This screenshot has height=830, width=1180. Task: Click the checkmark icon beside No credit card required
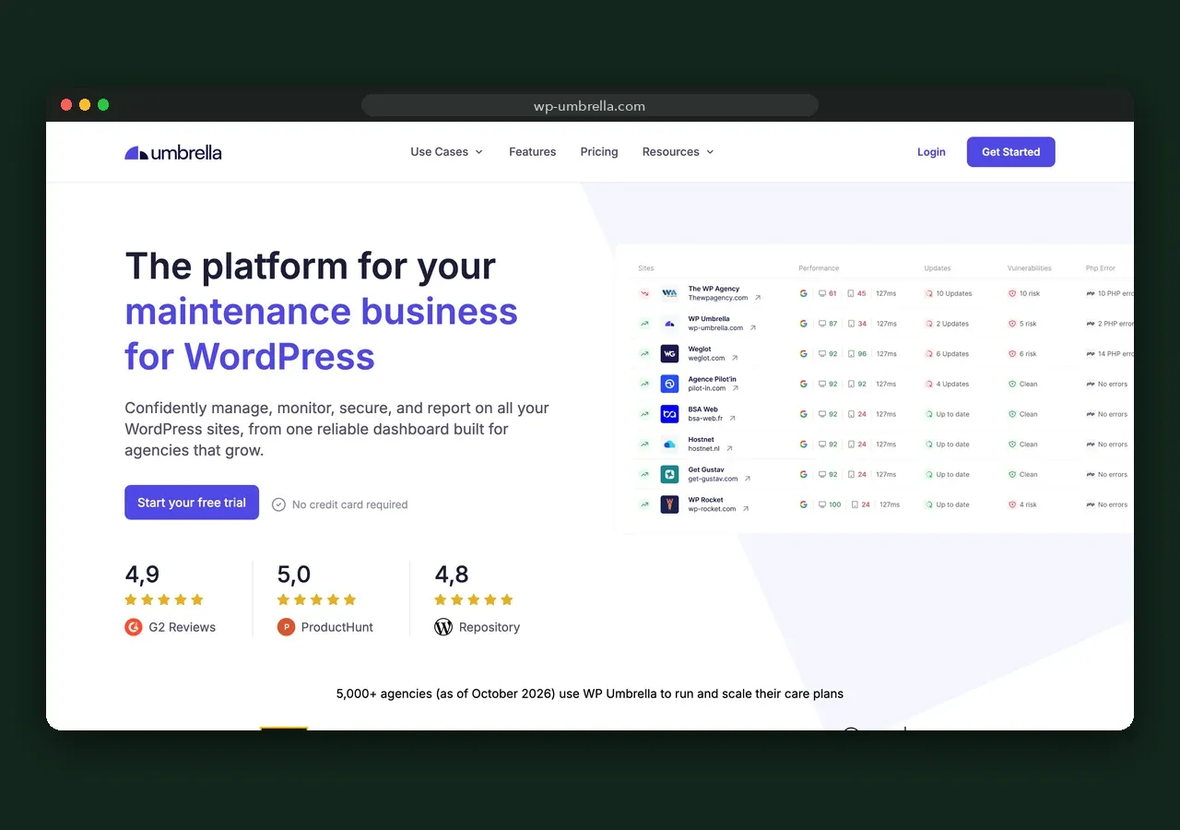tap(278, 504)
